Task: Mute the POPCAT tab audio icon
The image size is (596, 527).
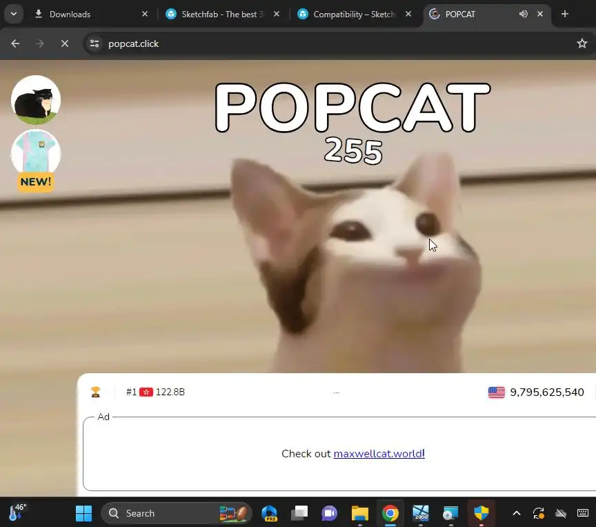Action: coord(524,14)
